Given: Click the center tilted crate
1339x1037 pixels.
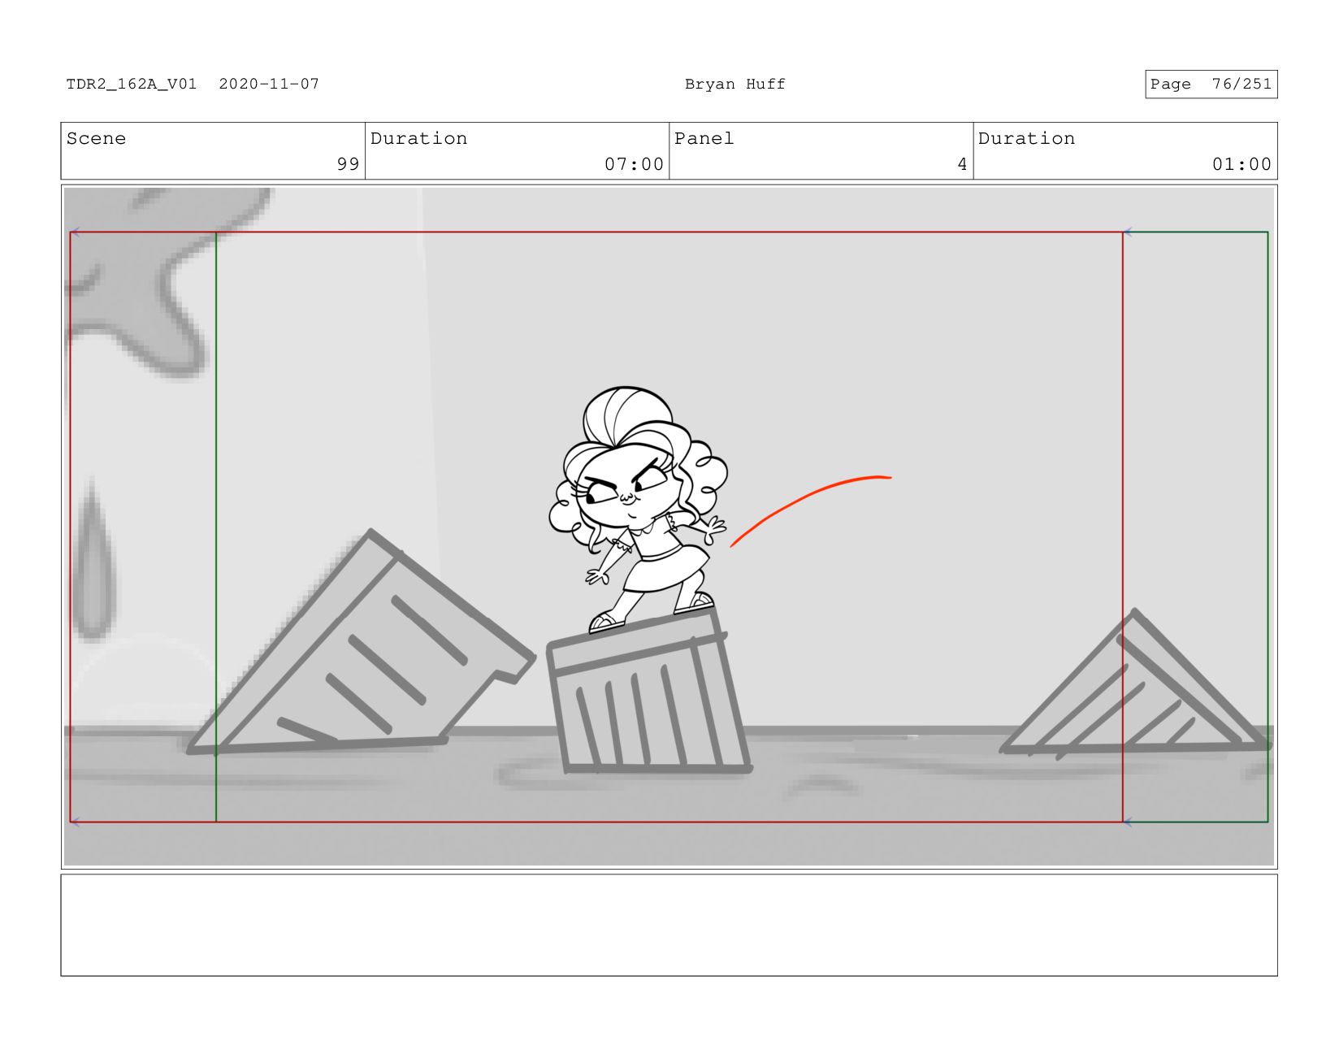Looking at the screenshot, I should click(648, 691).
